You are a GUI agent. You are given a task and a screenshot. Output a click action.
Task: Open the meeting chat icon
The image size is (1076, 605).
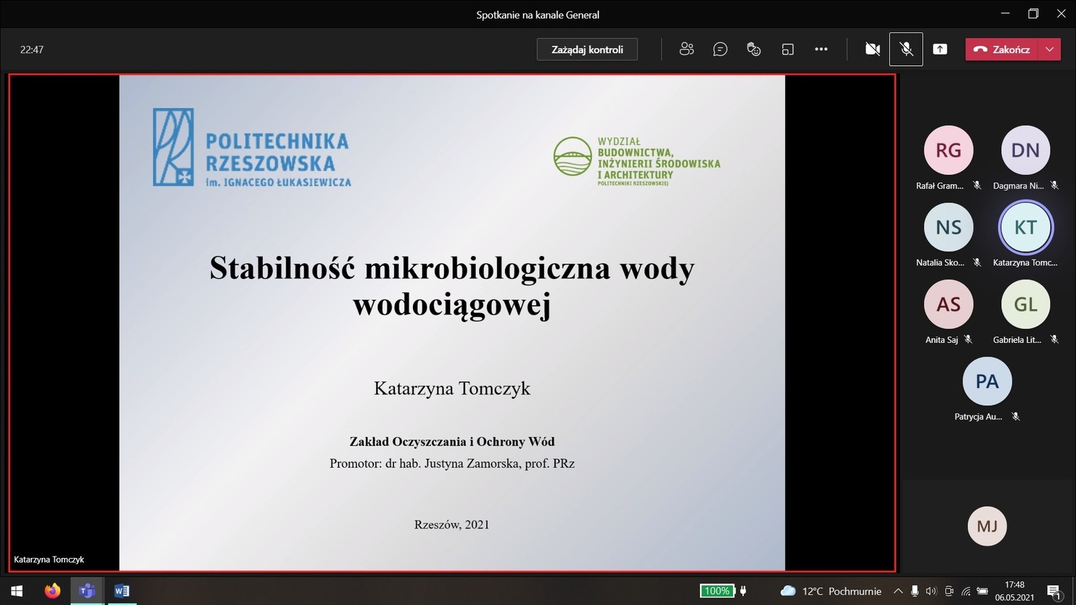click(720, 49)
